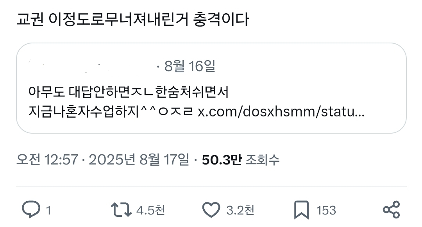Open the share icon menu
The height and width of the screenshot is (227, 422).
pos(392,209)
